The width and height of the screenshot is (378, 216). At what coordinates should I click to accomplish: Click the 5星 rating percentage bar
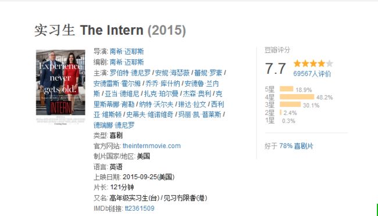pyautogui.click(x=286, y=89)
